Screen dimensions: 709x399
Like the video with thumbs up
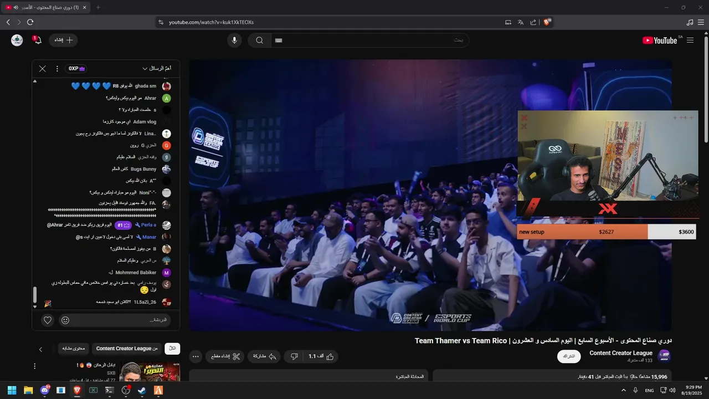(x=321, y=356)
